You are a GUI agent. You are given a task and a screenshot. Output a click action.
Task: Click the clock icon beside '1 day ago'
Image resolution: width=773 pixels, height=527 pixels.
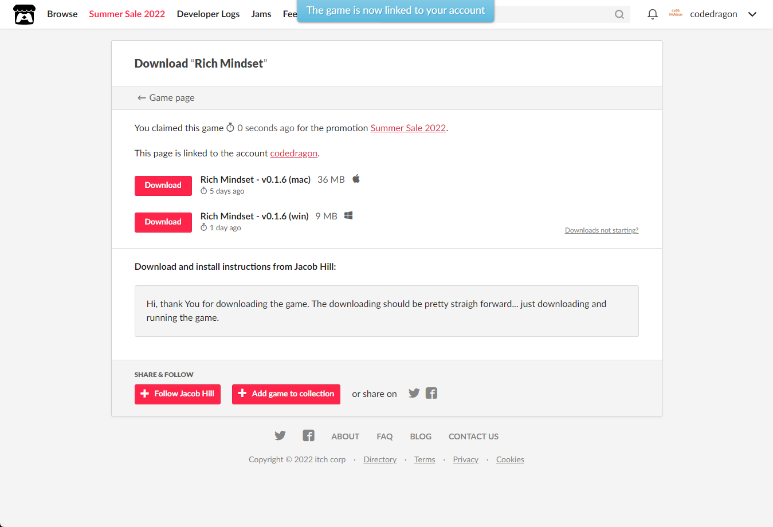click(x=203, y=227)
